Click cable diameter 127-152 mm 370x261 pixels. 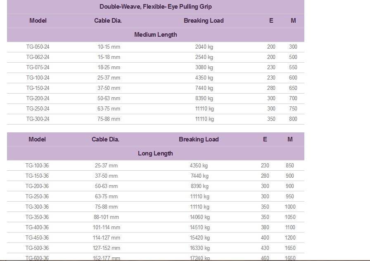[x=106, y=248]
